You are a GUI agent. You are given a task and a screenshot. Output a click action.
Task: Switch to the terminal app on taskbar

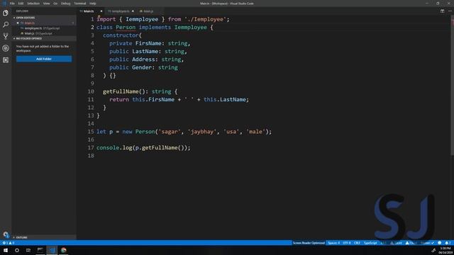coord(40,250)
